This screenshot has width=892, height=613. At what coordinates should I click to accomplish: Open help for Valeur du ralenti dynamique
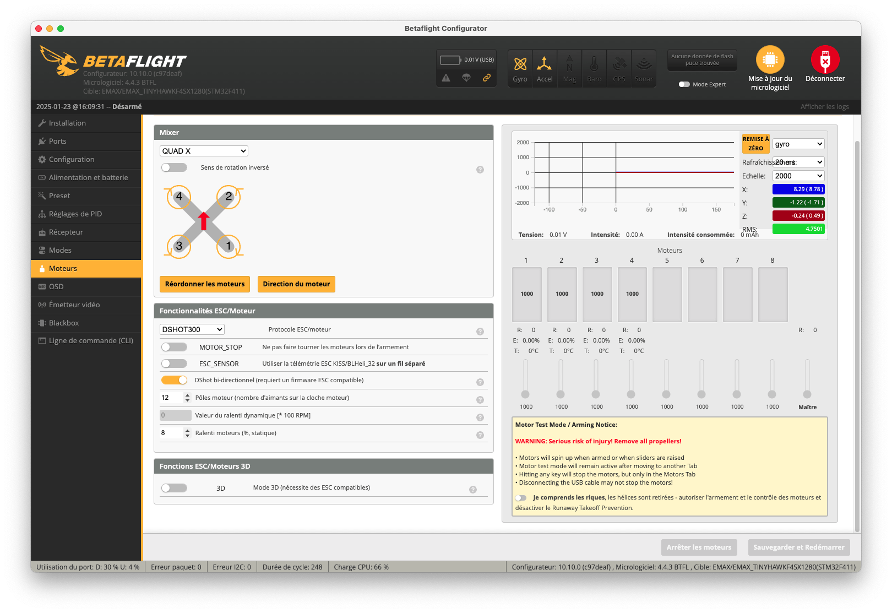(x=480, y=417)
